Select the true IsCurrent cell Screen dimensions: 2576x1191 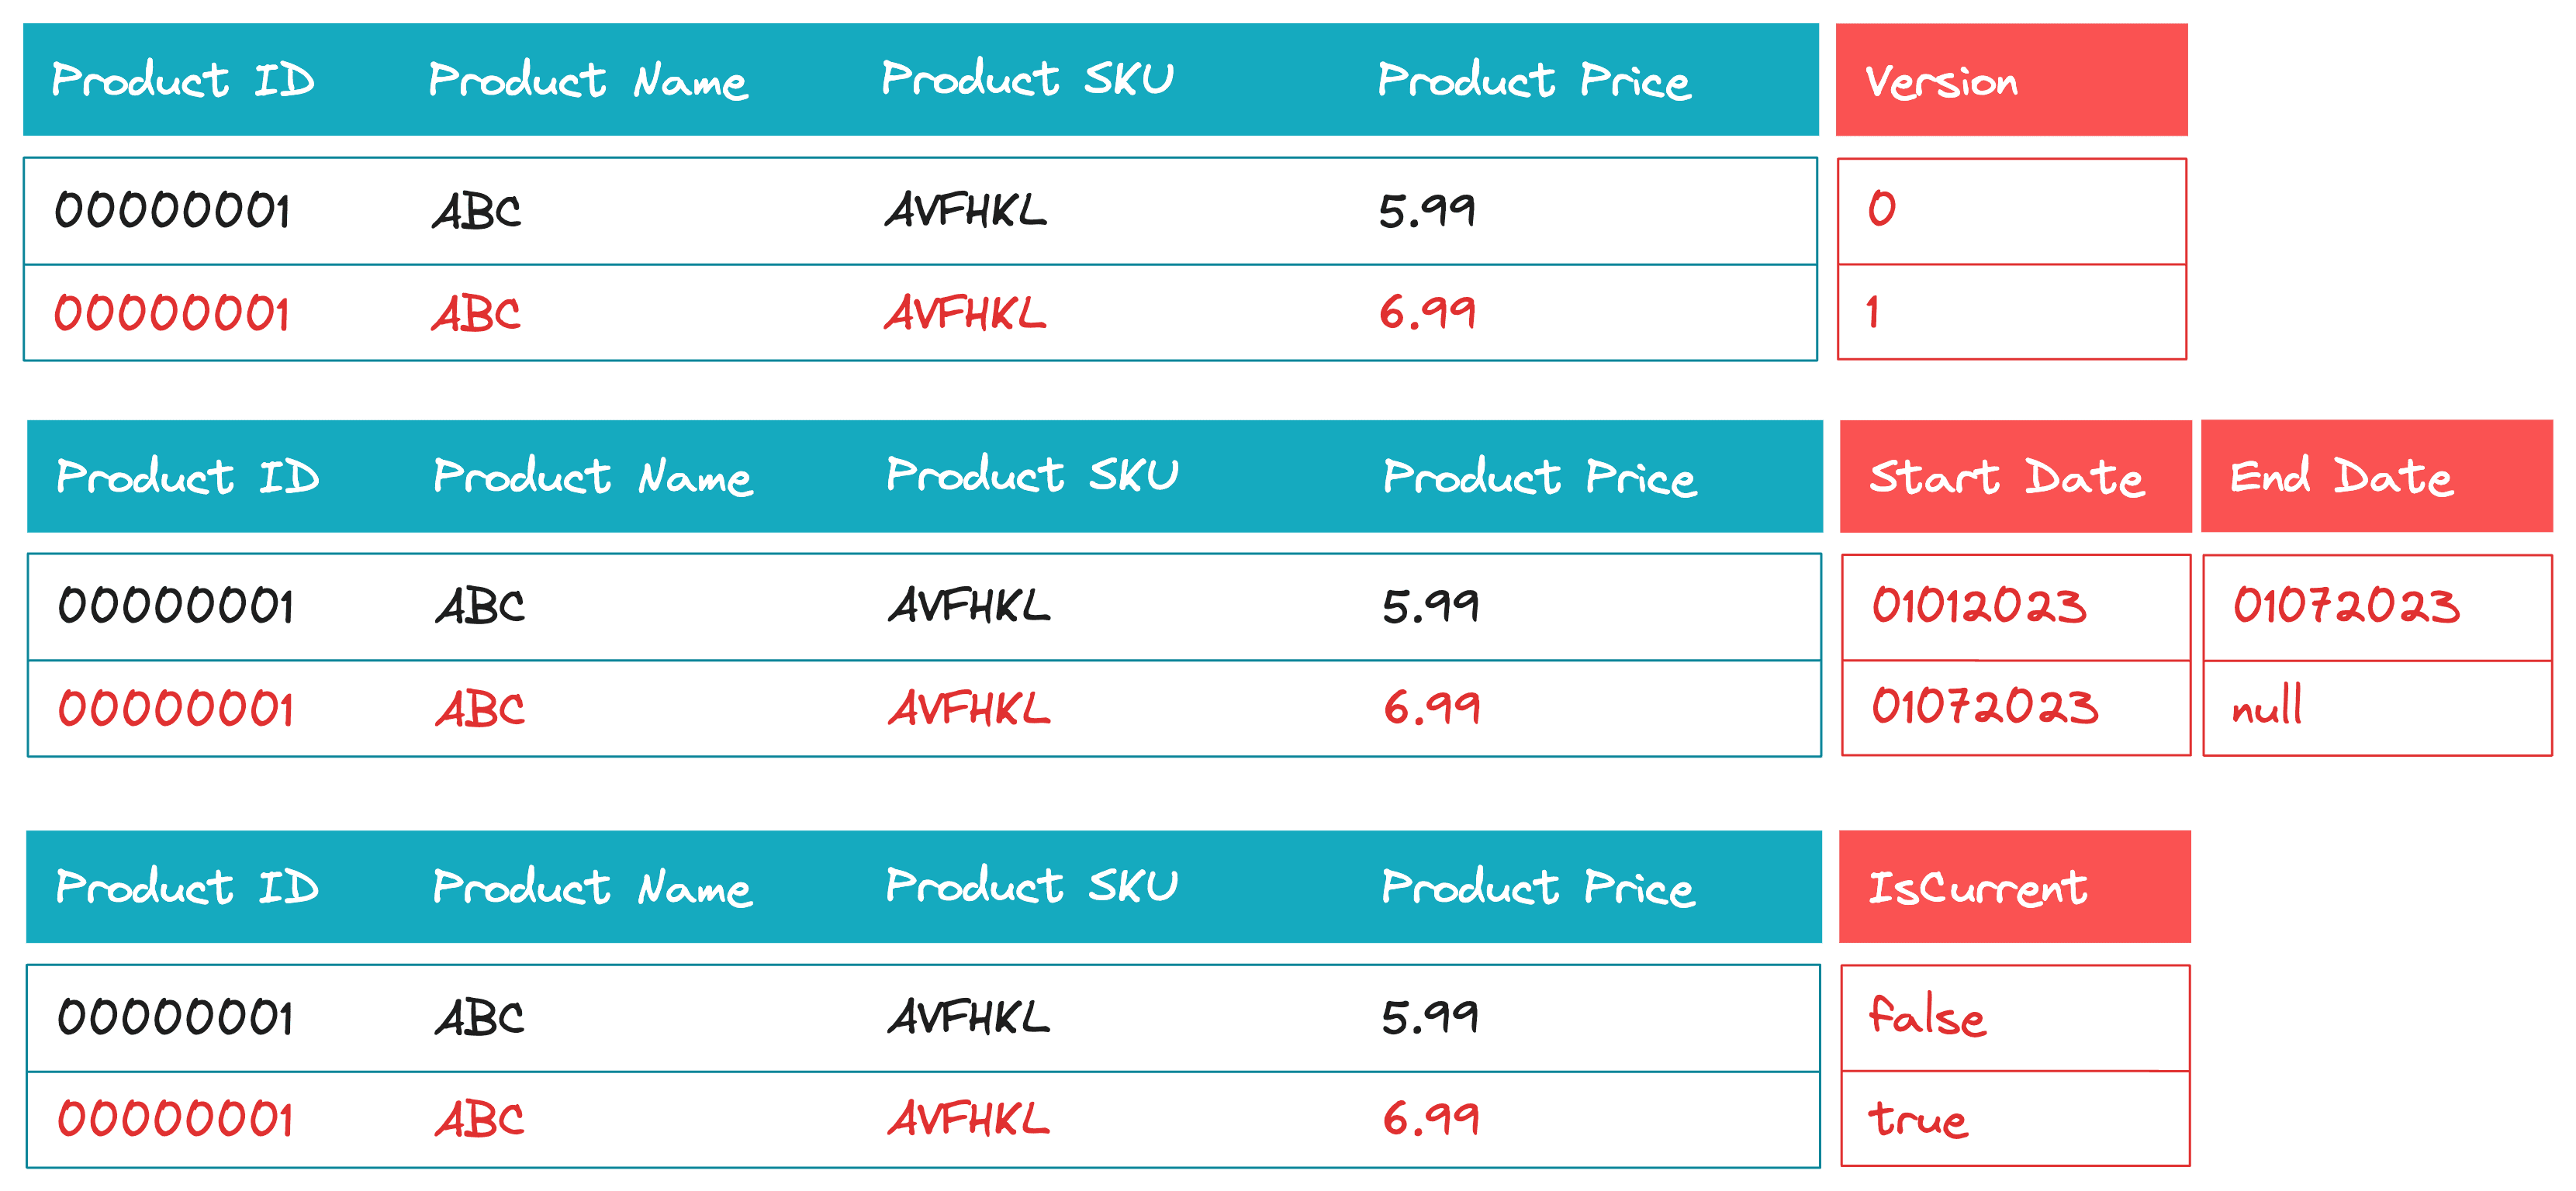2015,1119
